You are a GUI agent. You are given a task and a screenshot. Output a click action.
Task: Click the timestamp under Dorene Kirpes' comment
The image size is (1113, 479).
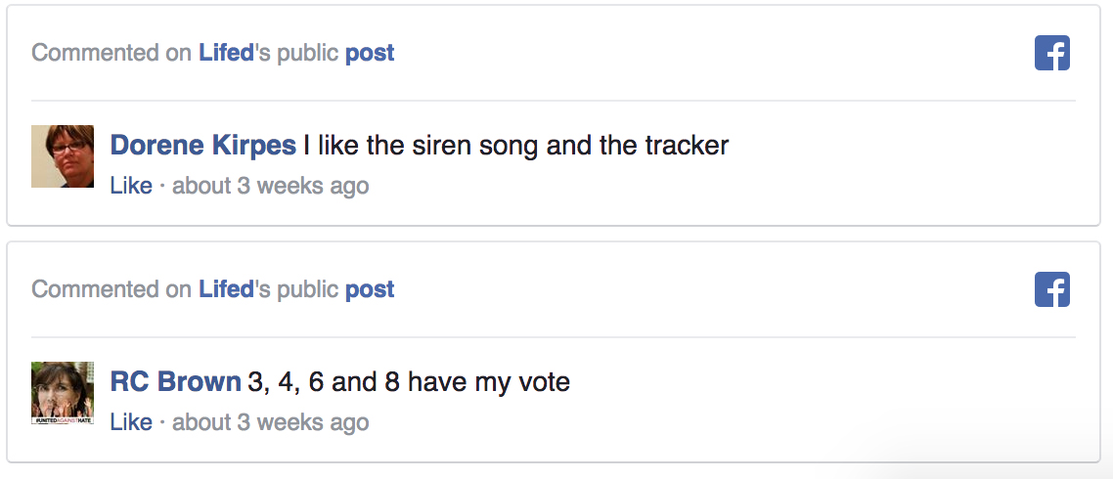[270, 186]
